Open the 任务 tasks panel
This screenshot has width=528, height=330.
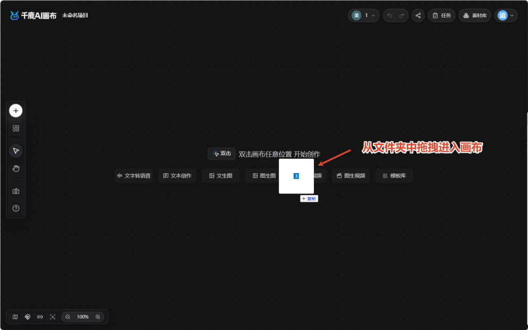441,15
